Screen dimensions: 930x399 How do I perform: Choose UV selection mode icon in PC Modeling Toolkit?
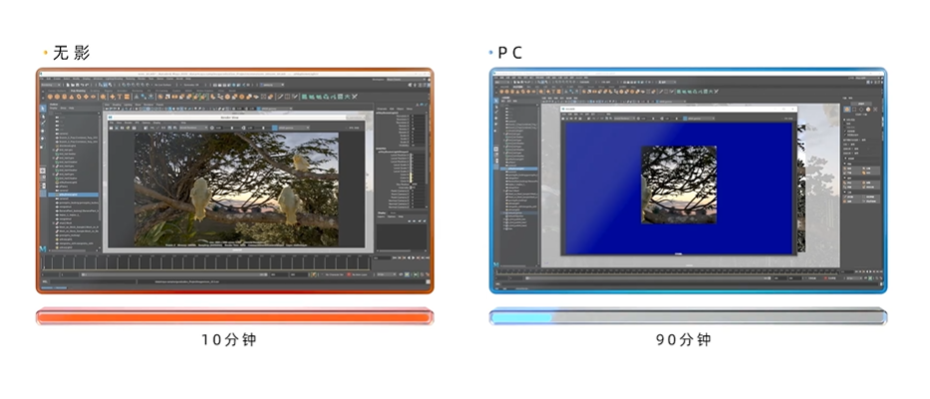[x=875, y=109]
